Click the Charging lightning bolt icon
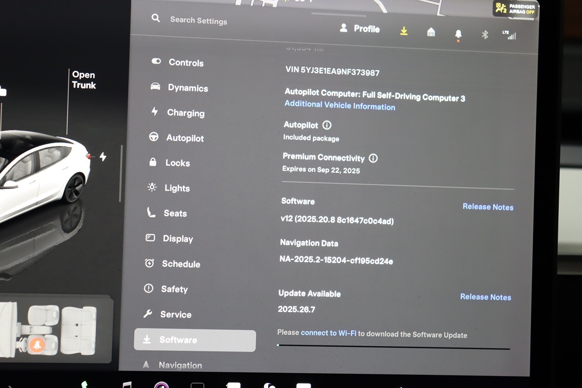582x388 pixels. coord(155,112)
